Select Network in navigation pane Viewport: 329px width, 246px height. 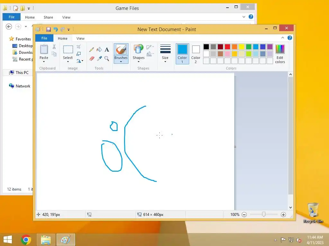coord(23,86)
